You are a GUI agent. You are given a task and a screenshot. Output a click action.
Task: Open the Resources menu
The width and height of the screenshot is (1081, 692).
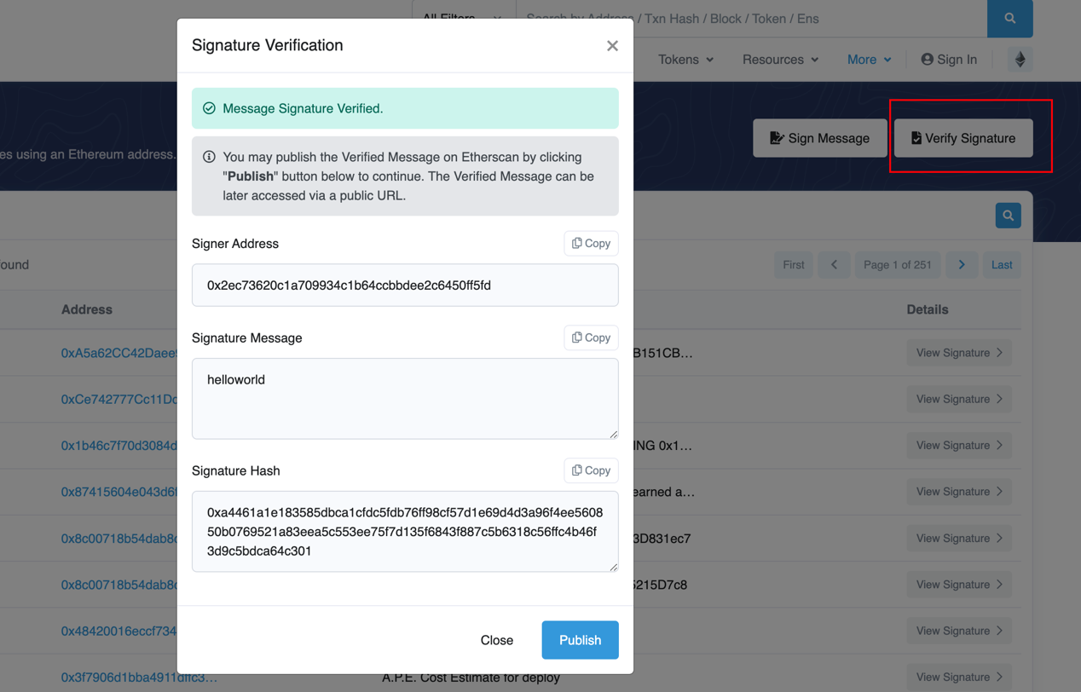[780, 60]
